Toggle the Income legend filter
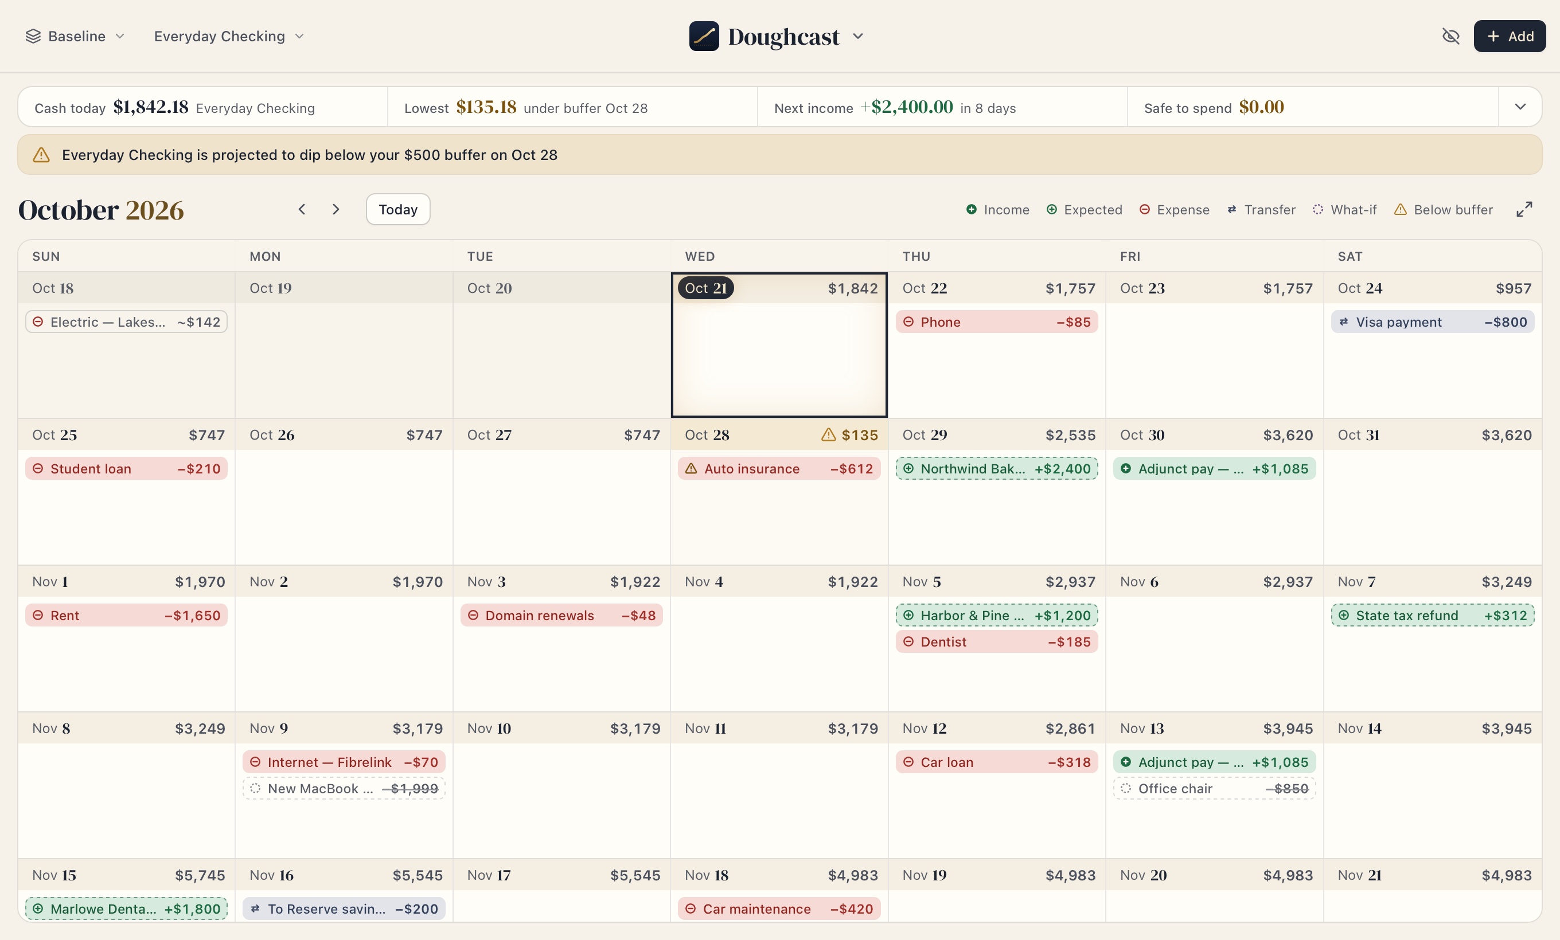Screen dimensions: 1560x940 998,209
